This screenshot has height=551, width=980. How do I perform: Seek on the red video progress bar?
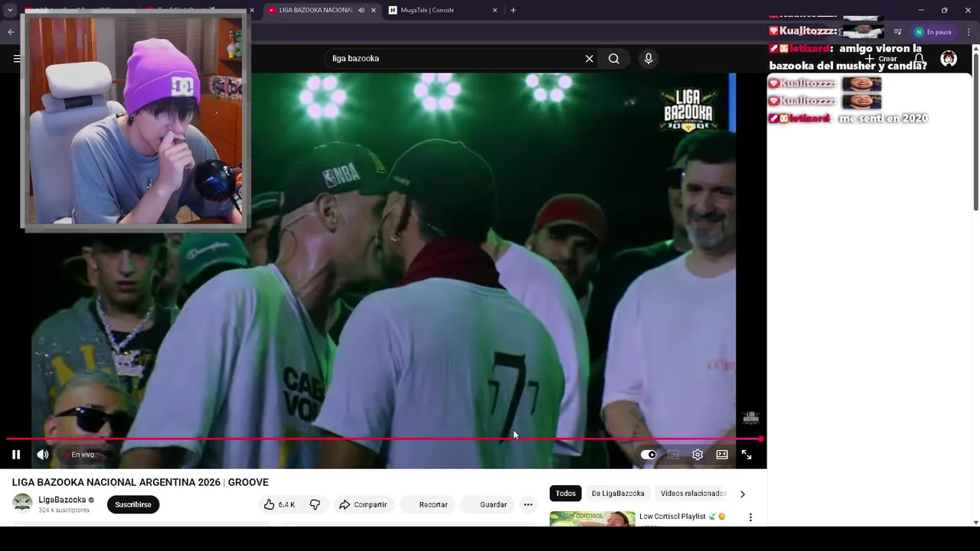coord(384,439)
